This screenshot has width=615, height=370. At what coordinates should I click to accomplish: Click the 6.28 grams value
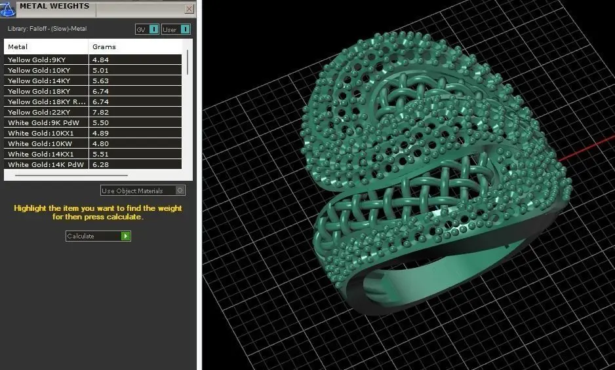coord(100,164)
